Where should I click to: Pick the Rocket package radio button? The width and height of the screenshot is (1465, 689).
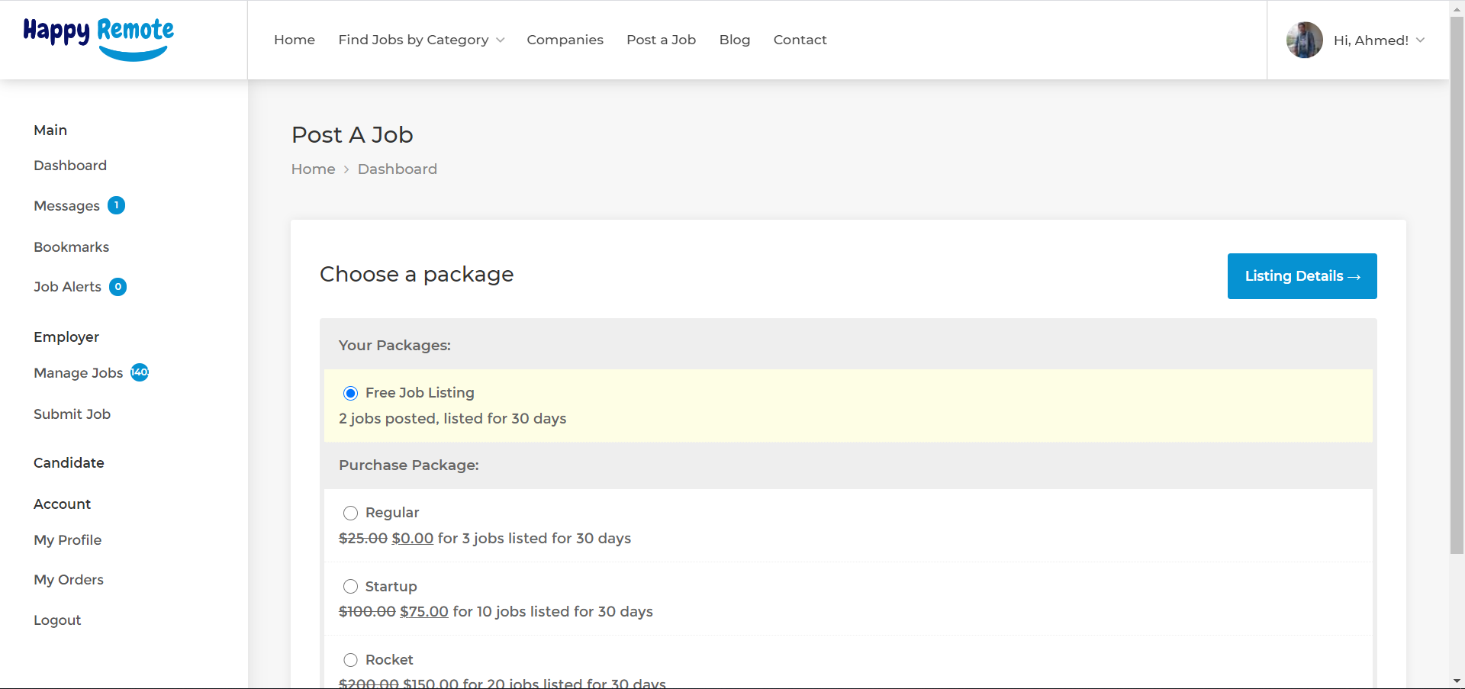[350, 660]
